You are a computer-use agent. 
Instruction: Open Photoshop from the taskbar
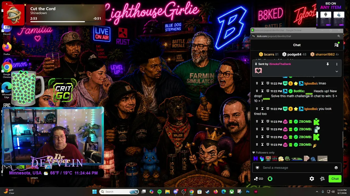248,192
